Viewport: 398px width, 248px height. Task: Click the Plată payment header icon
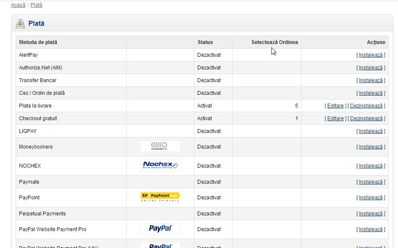(x=20, y=24)
